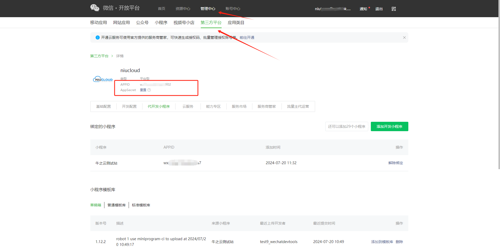This screenshot has height=248, width=500.
Task: Click the NIUCLOUD logo thumbnail
Action: [x=103, y=80]
